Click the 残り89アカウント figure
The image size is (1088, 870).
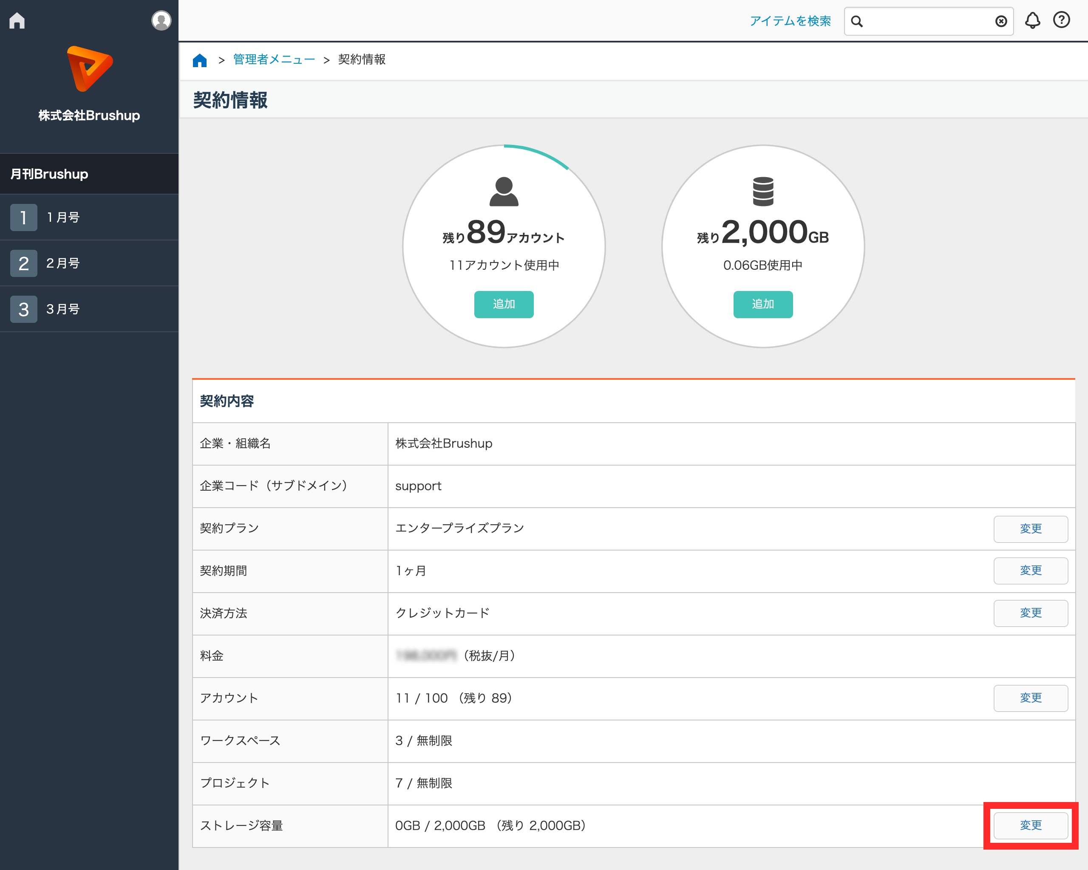(x=504, y=232)
